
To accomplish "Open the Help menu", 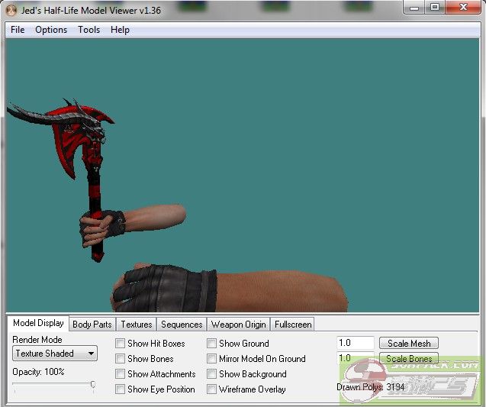I will [120, 30].
